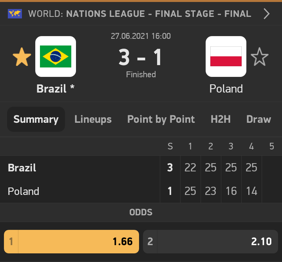Go to the Draw tab
Screen dimensions: 282x262
pyautogui.click(x=258, y=119)
